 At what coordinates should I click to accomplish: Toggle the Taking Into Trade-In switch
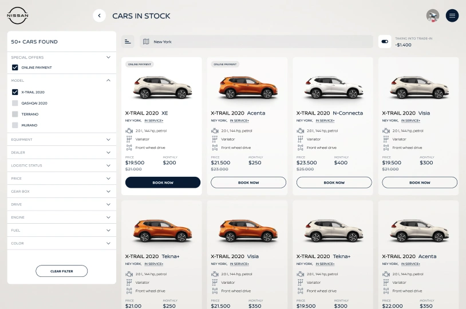(385, 41)
